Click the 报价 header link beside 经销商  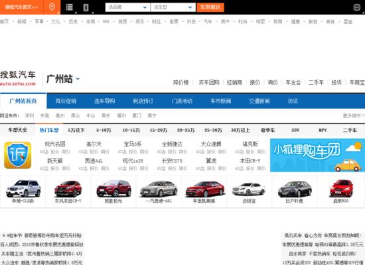(x=255, y=82)
